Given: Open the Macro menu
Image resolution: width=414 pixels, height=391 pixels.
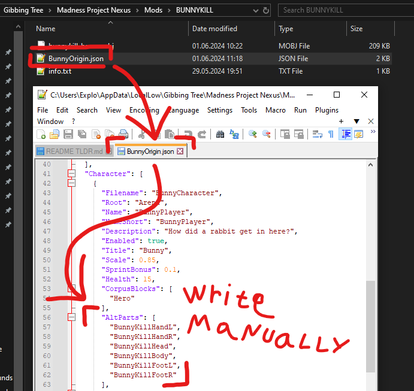Looking at the screenshot, I should coord(276,110).
